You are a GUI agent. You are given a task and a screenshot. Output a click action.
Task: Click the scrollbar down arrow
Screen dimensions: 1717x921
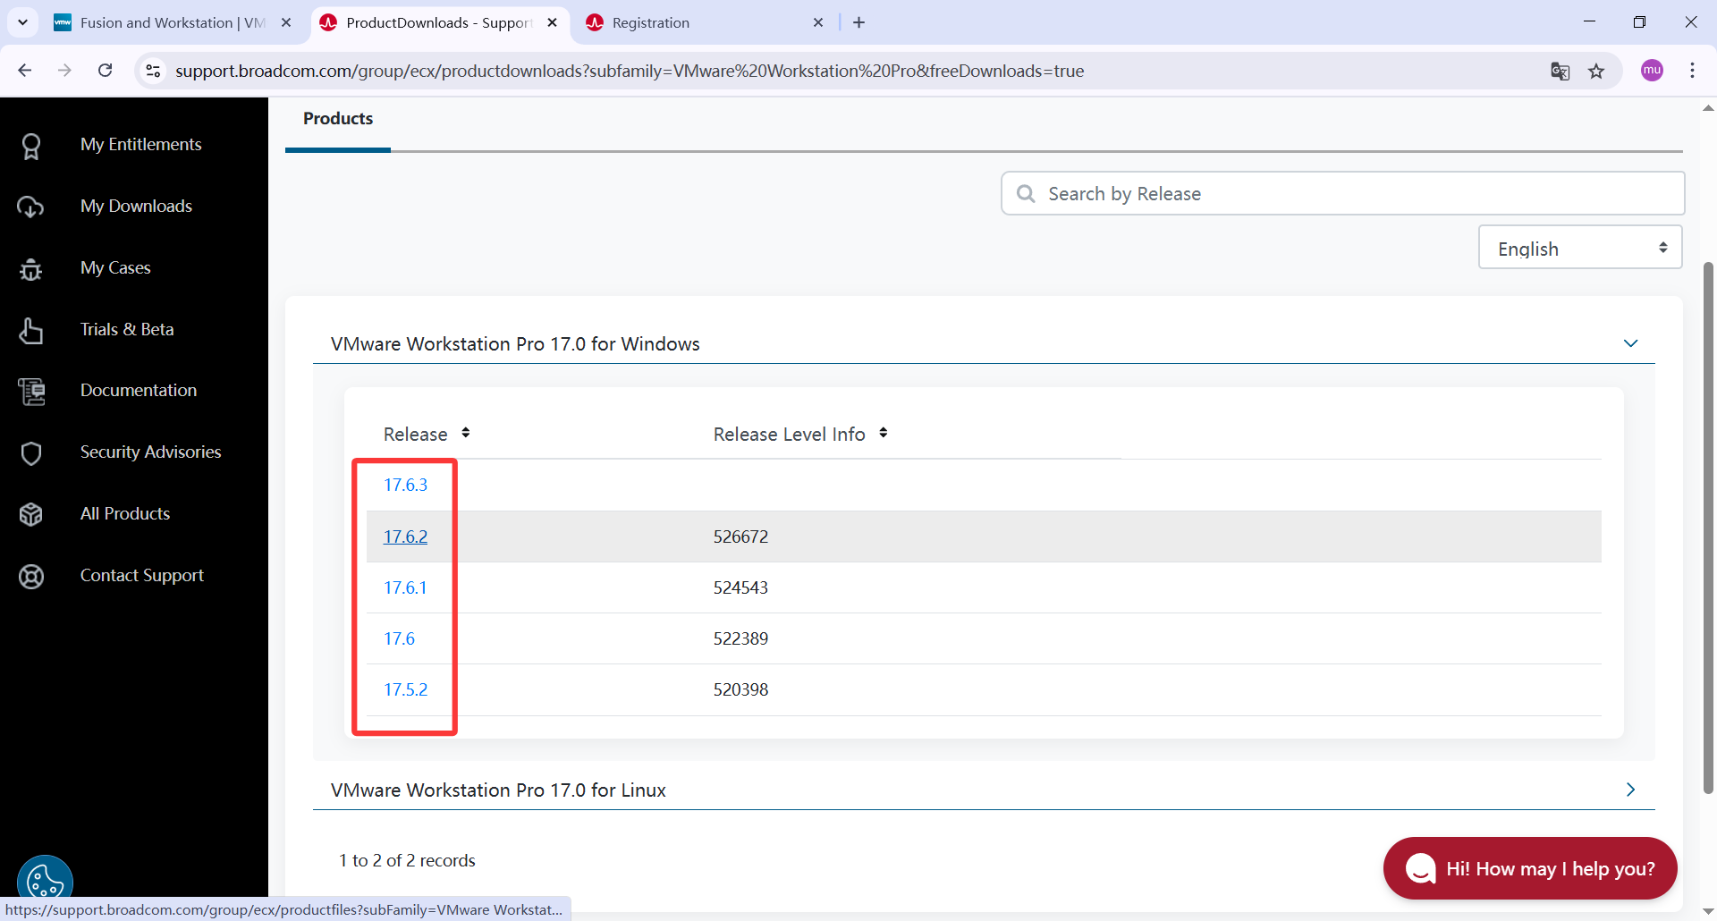[1708, 911]
